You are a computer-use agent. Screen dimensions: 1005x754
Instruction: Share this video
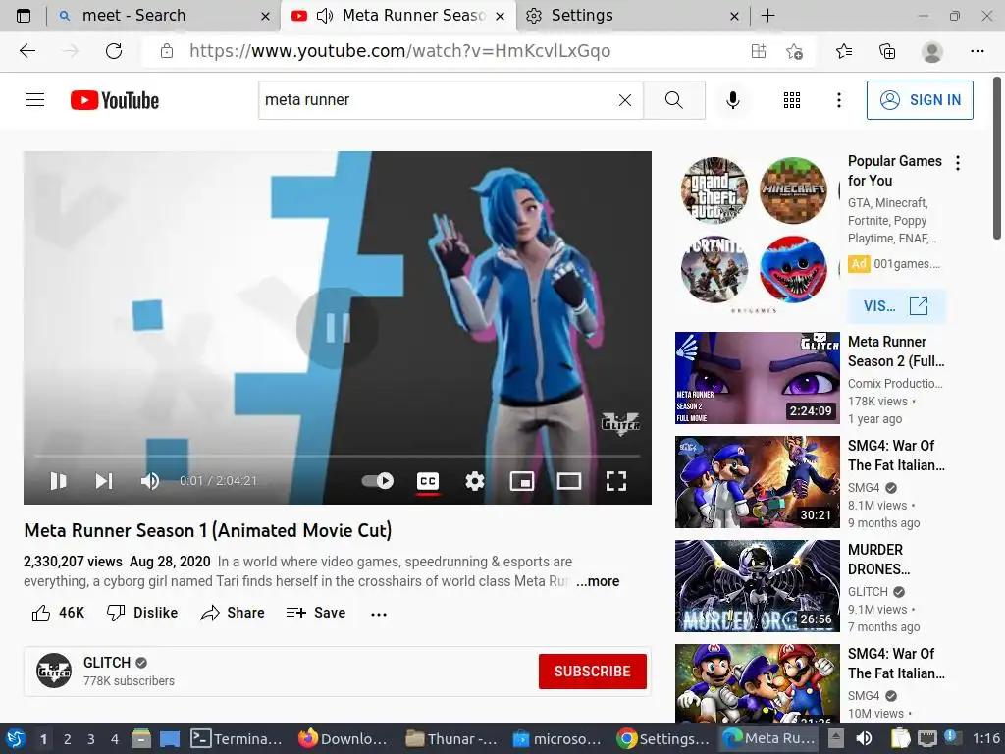tap(232, 613)
